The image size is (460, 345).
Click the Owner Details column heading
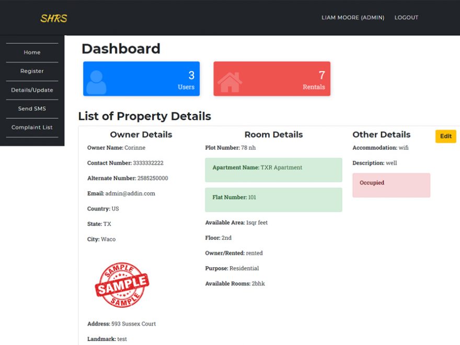coord(141,134)
